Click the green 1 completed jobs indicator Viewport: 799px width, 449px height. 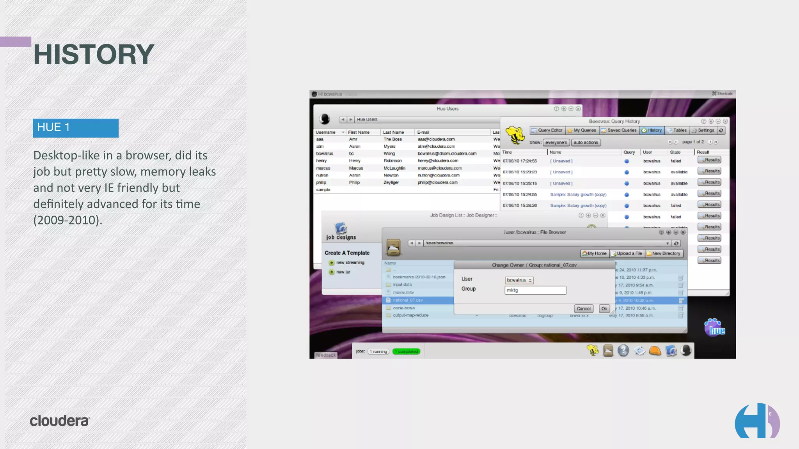[x=406, y=352]
